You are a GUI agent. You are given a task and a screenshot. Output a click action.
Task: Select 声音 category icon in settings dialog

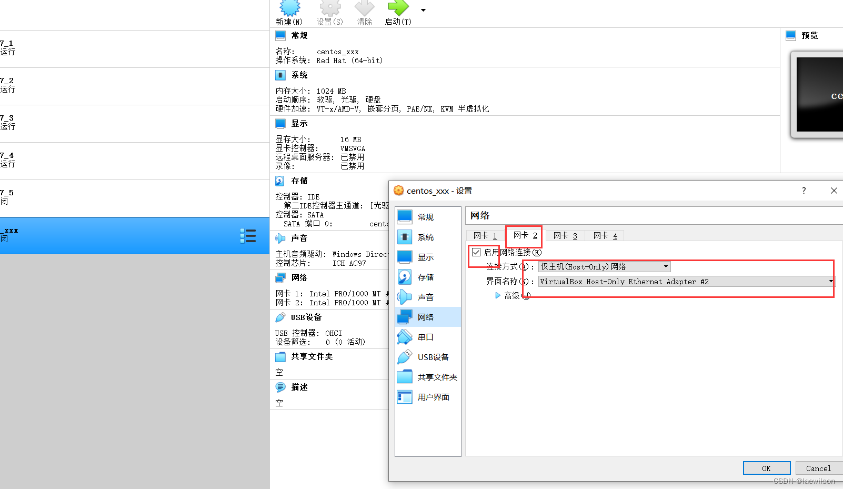coord(405,297)
